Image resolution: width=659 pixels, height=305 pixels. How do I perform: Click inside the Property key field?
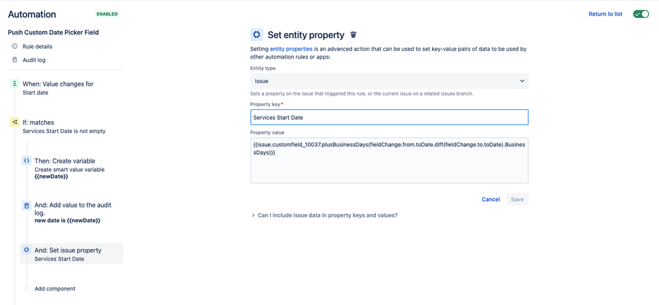389,117
